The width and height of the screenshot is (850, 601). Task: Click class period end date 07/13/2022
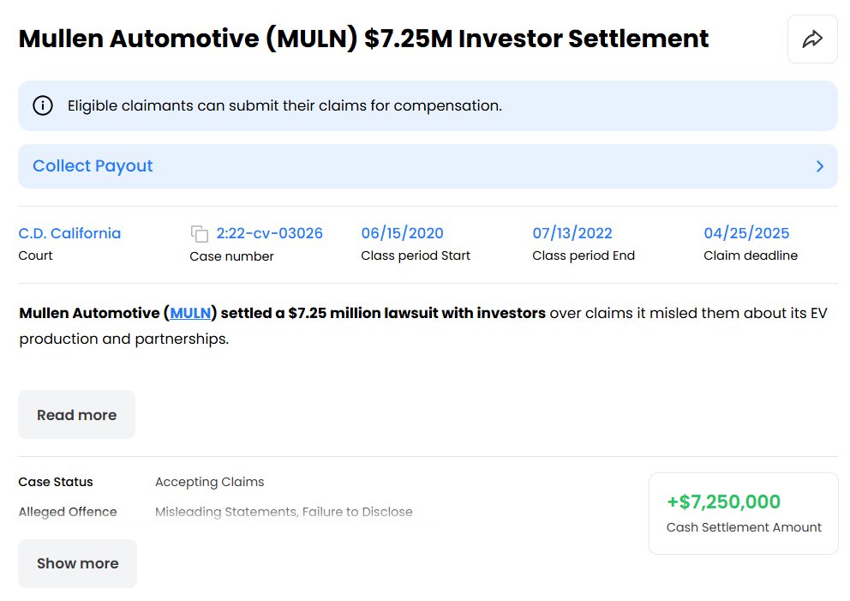[x=572, y=233]
